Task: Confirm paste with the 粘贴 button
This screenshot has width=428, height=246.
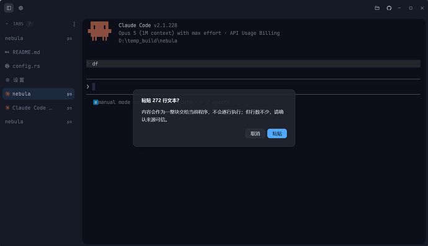Action: (277, 134)
